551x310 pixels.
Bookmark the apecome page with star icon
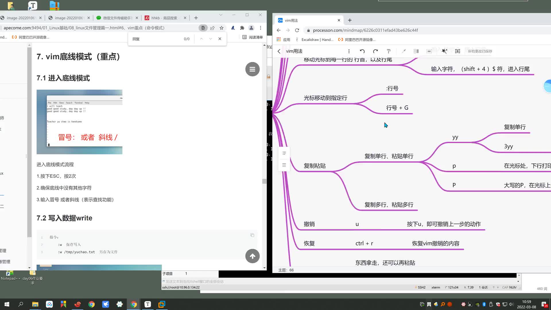point(222,28)
